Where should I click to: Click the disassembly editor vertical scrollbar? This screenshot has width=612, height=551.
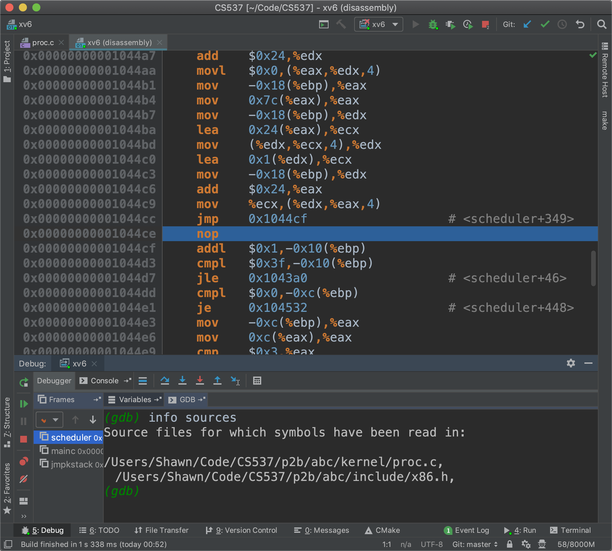593,268
